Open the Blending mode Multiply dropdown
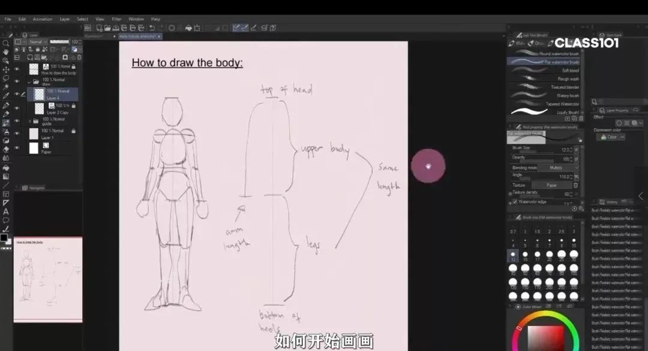Screen dimensions: 648x351 point(555,168)
